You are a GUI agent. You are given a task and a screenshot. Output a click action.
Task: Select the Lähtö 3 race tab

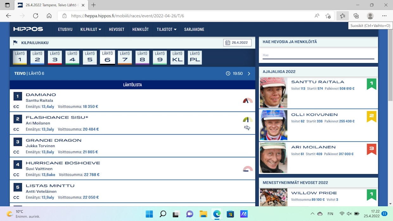55,58
